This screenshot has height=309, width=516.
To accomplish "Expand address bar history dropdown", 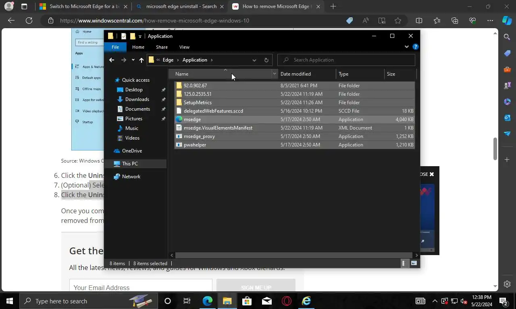I will coord(254,60).
